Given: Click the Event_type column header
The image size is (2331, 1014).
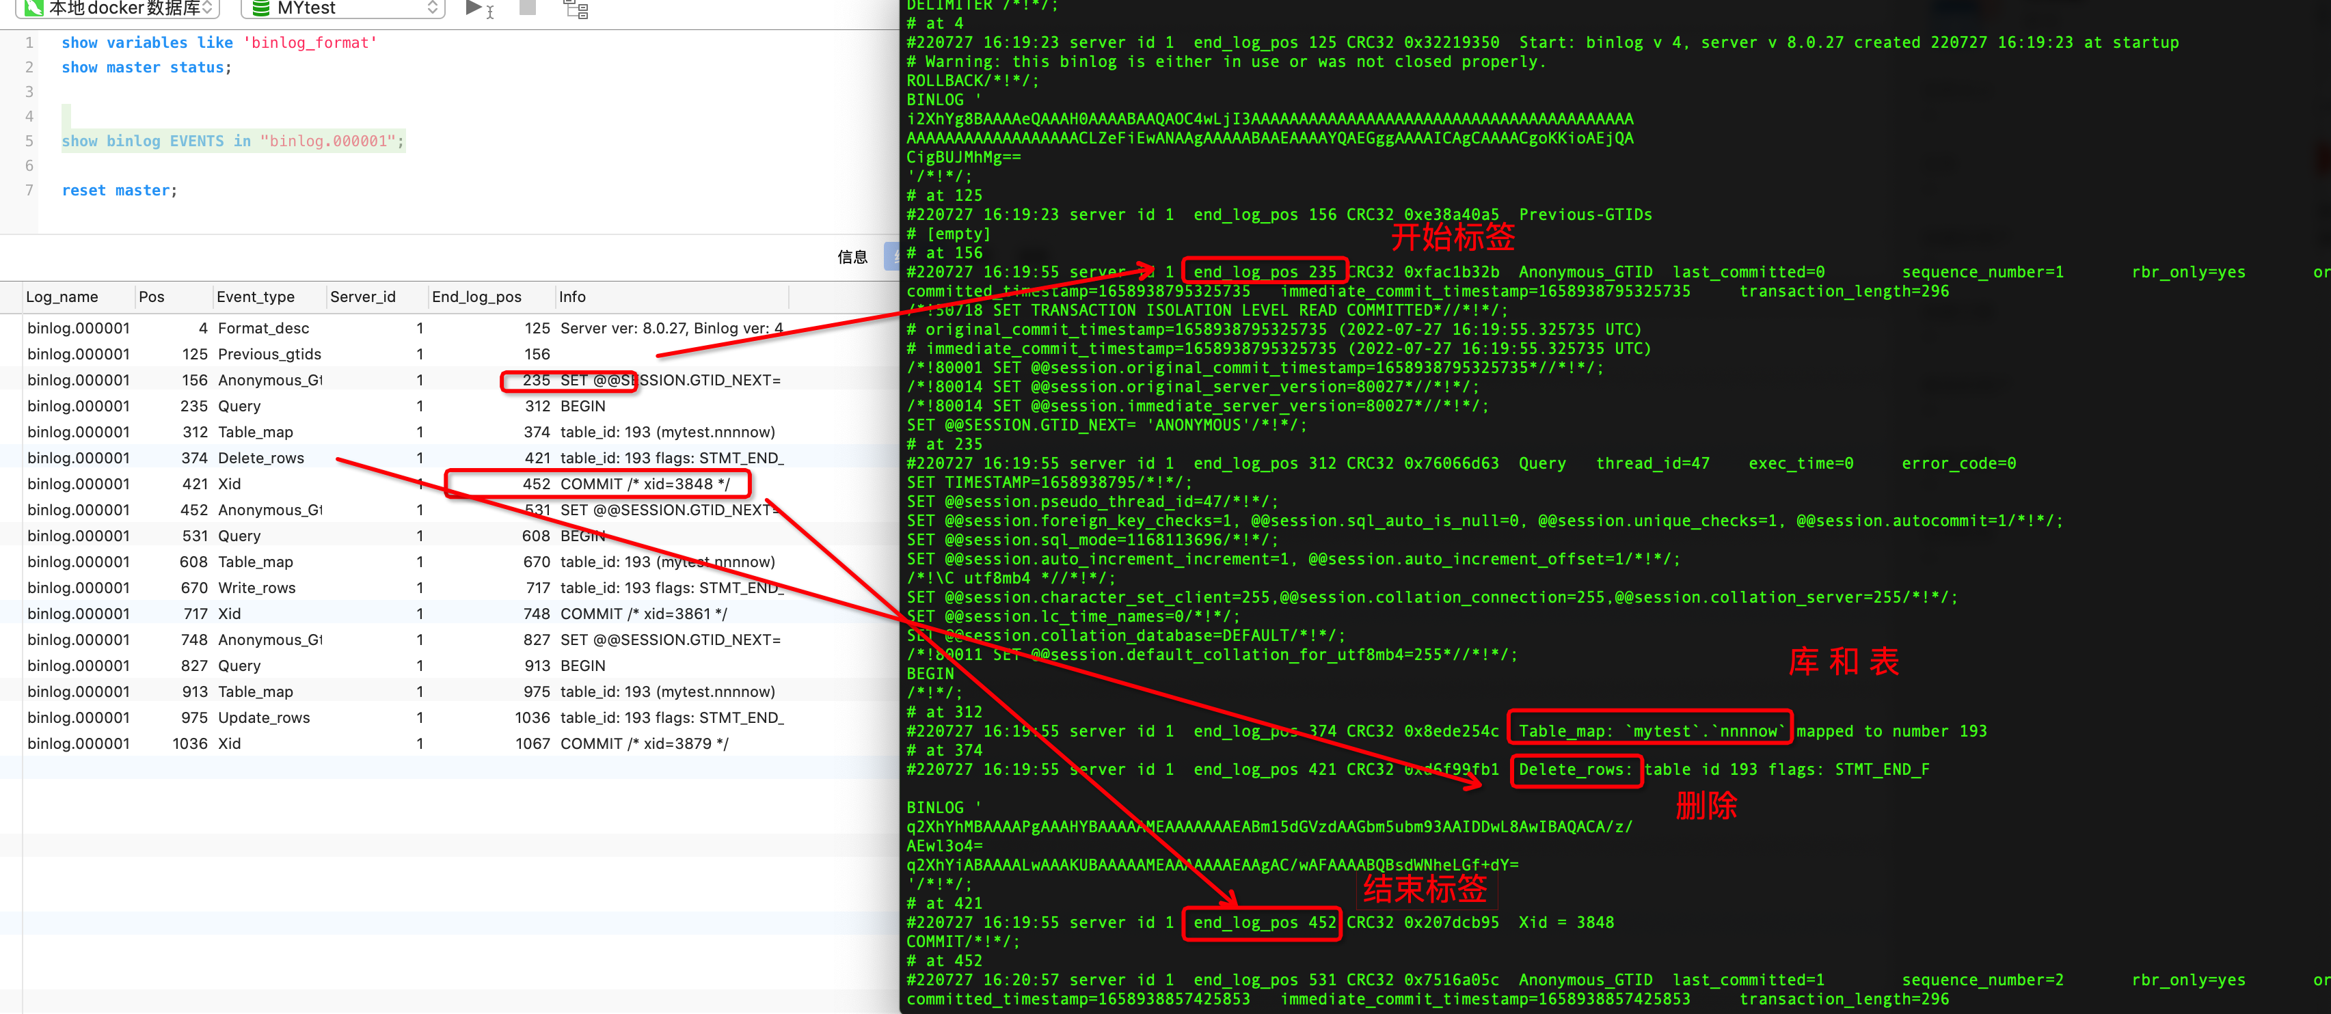Looking at the screenshot, I should [x=255, y=297].
